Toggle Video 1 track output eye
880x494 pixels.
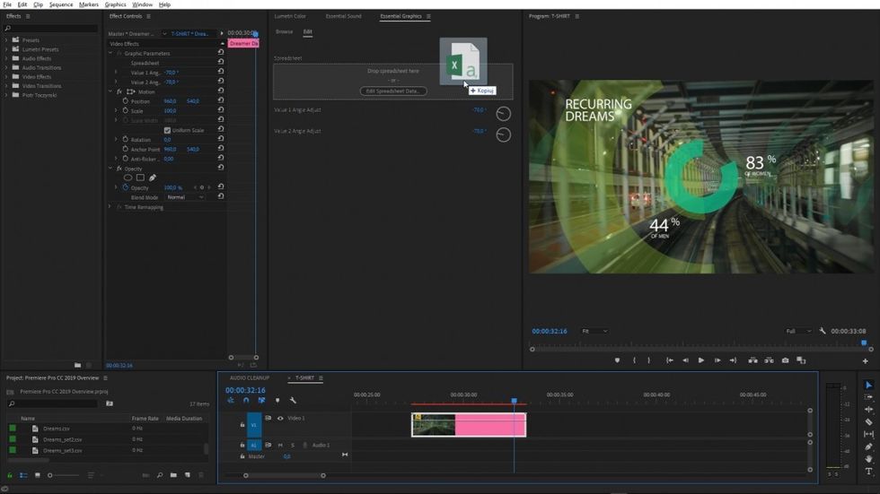280,419
